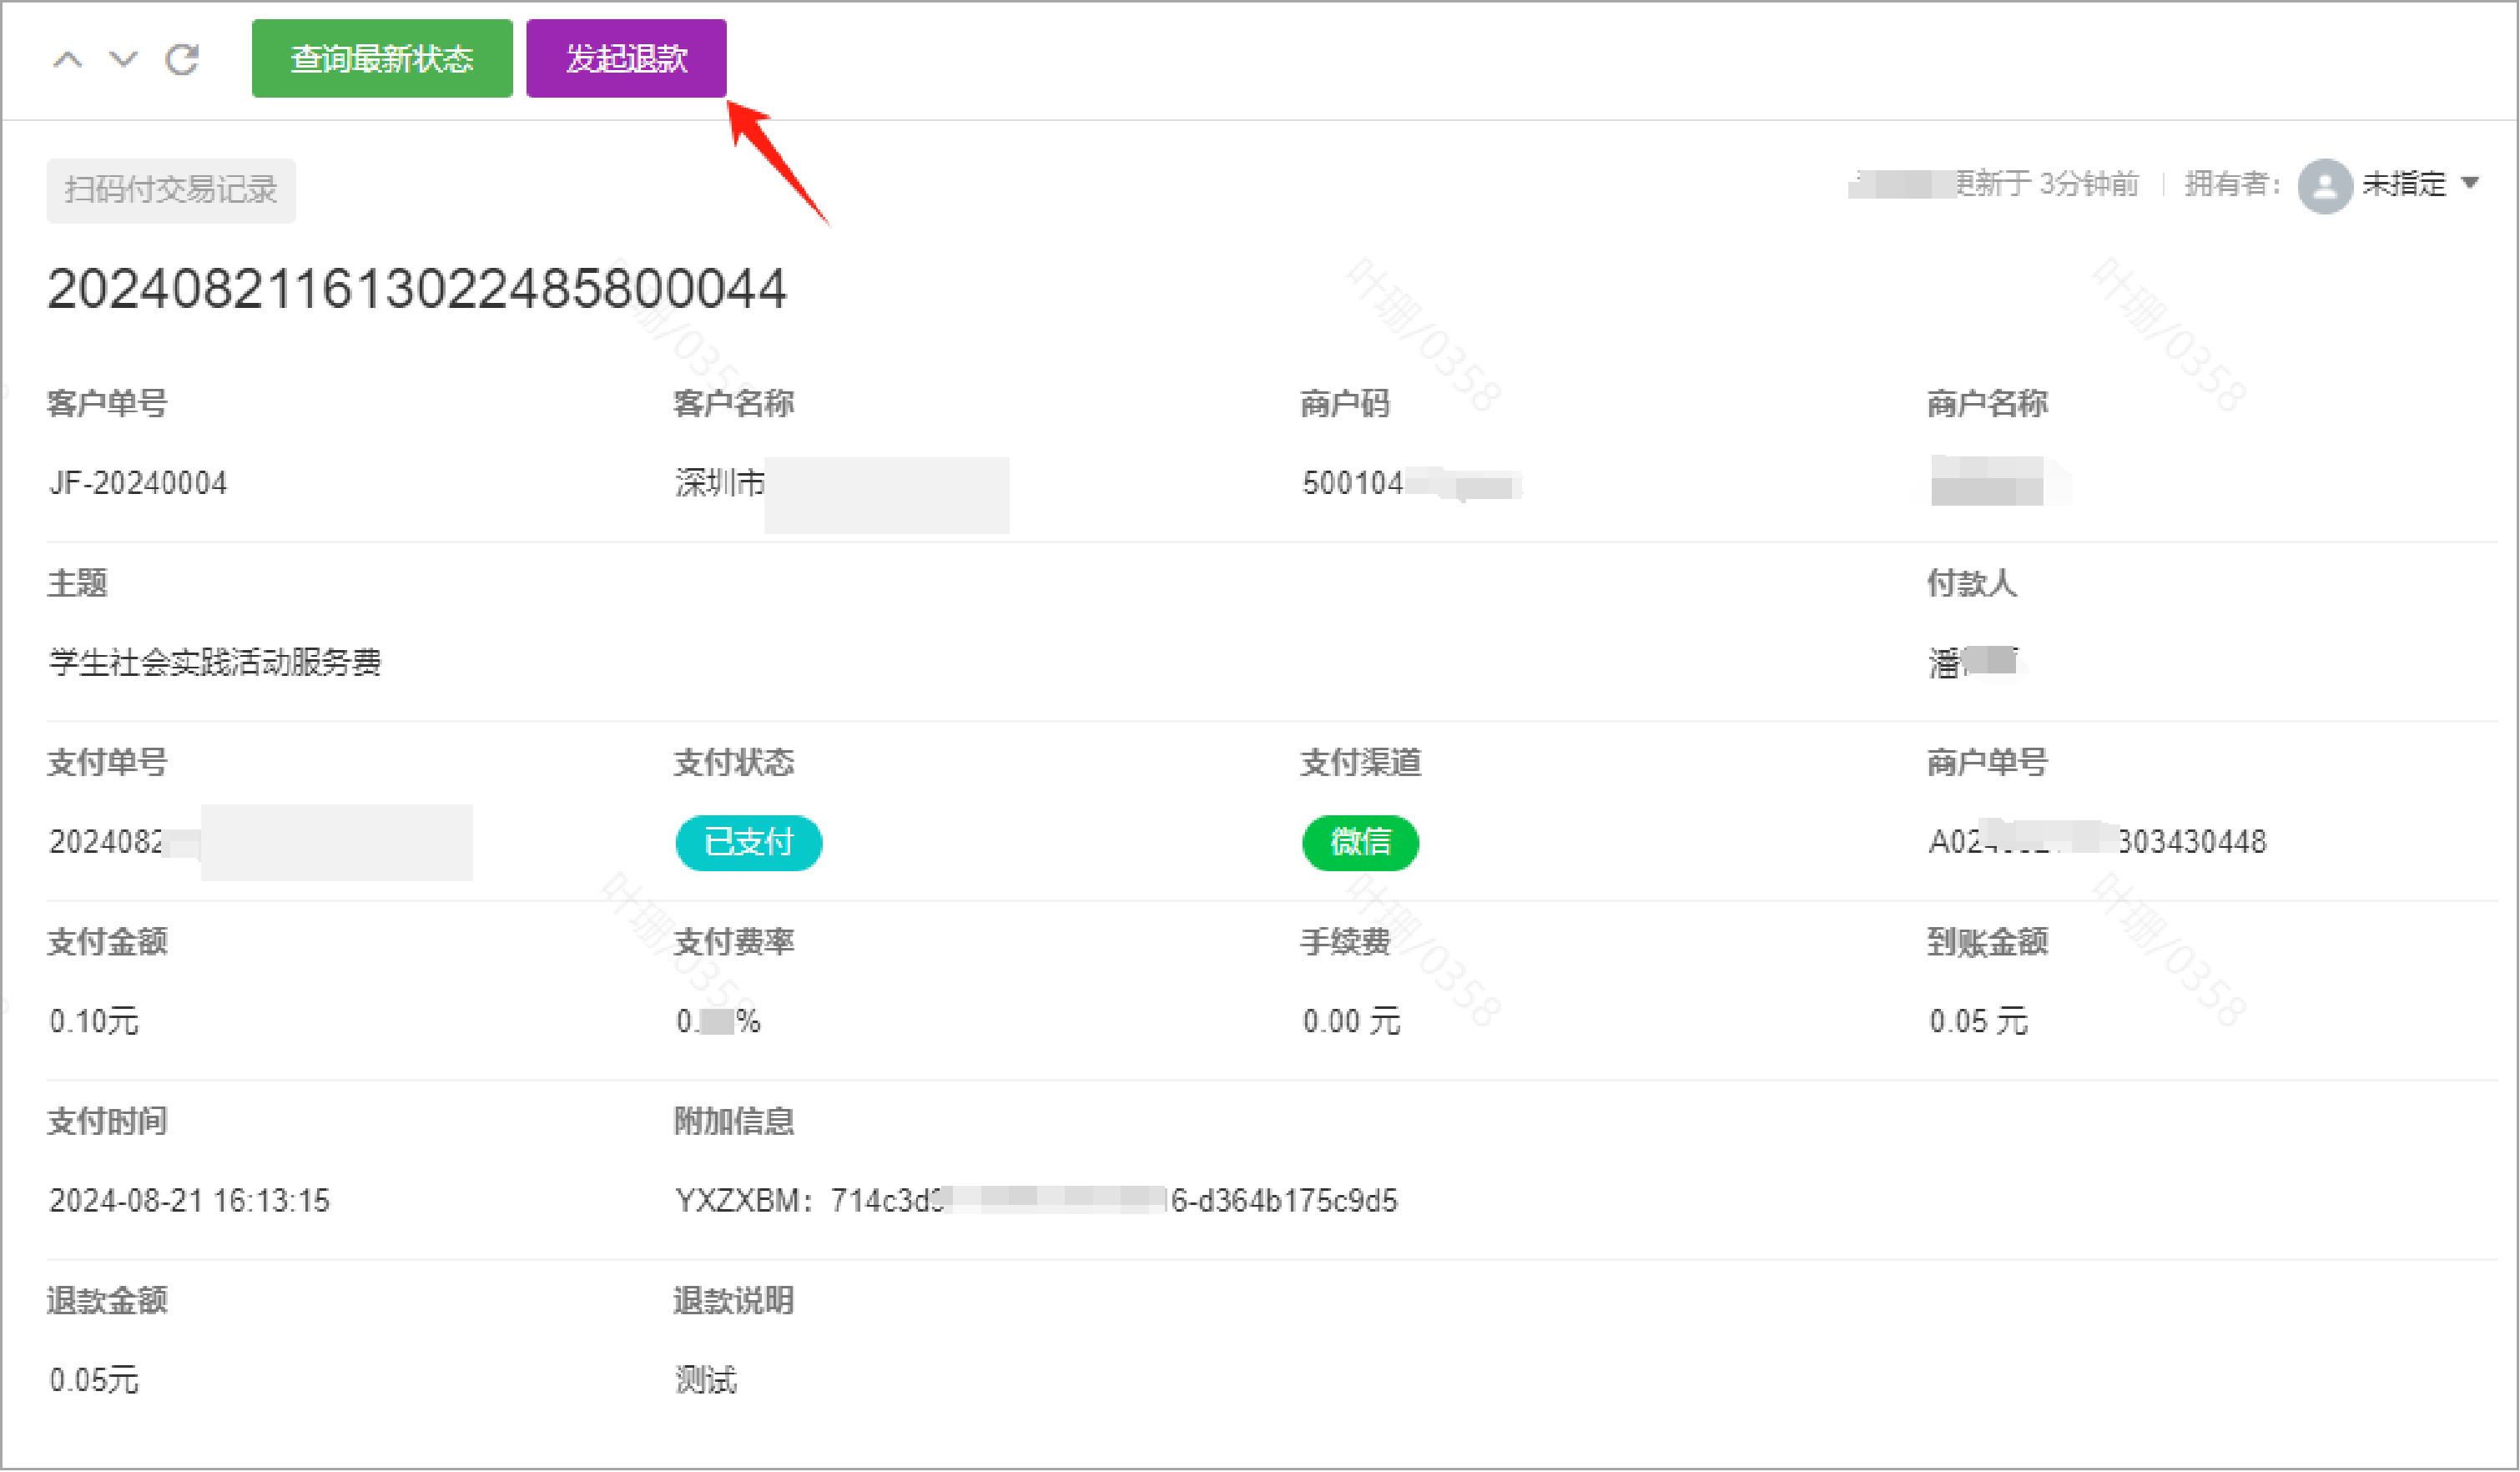The image size is (2520, 1472).
Task: Go to previous record with up arrow
Action: [x=67, y=60]
